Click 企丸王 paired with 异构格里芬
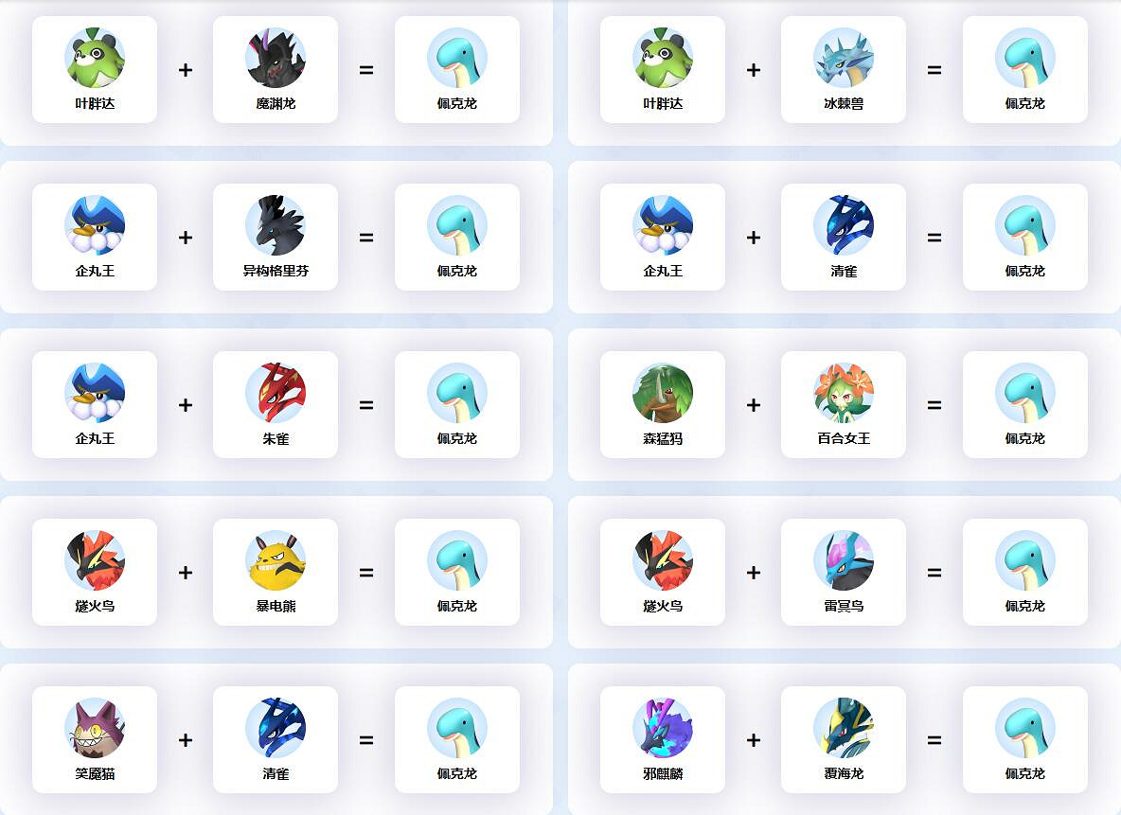The width and height of the screenshot is (1121, 815). tap(95, 237)
